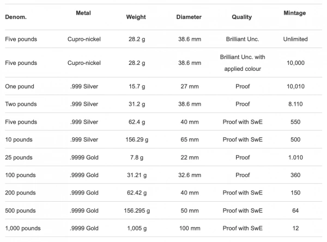Select the 200 pounds denomination cell
Image resolution: width=327 pixels, height=242 pixels.
click(x=21, y=193)
